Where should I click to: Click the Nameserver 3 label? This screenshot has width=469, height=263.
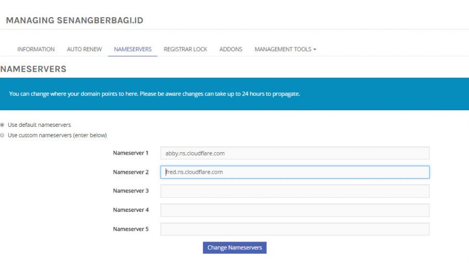click(x=131, y=191)
